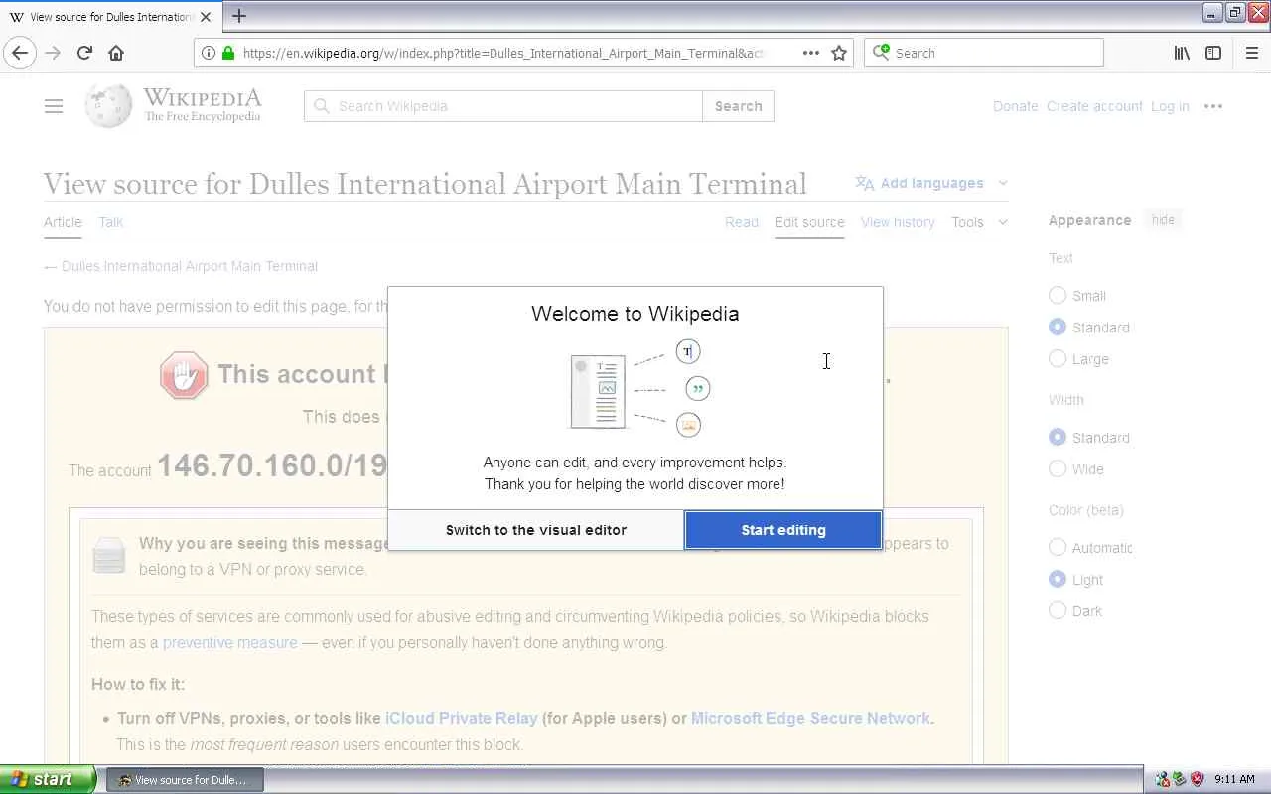This screenshot has height=794, width=1271.
Task: Select the Large text size radio button
Action: pyautogui.click(x=1058, y=358)
